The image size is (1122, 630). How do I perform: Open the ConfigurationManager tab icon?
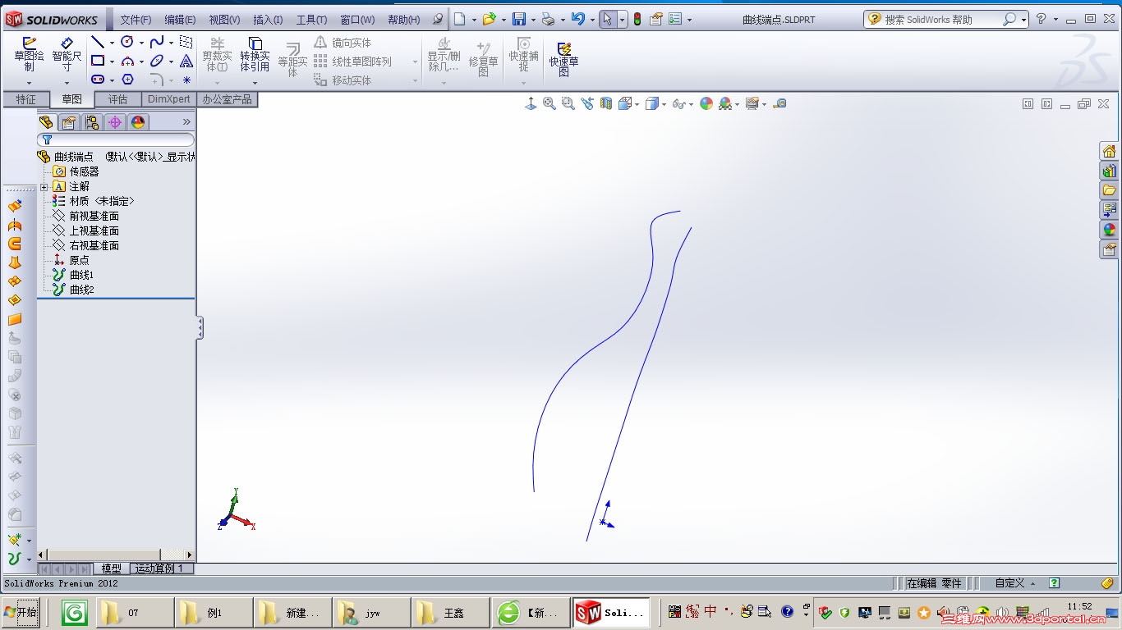pyautogui.click(x=92, y=122)
